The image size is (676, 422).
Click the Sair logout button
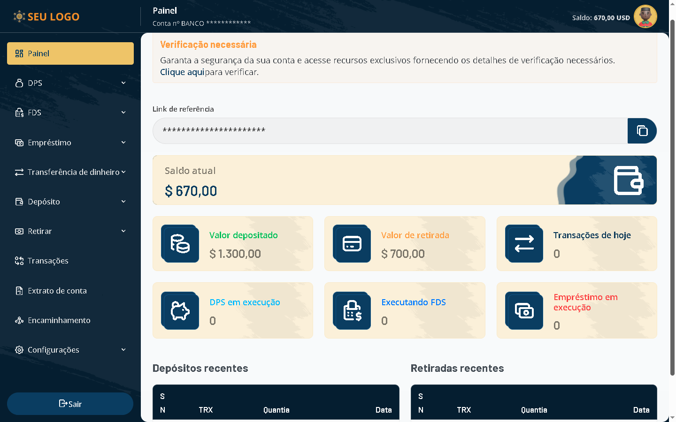pos(70,404)
